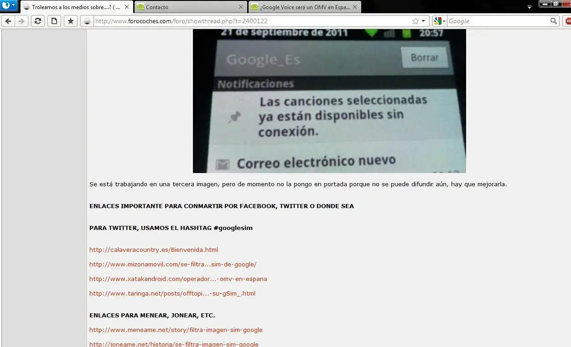Close the Contacto tab
The height and width of the screenshot is (347, 571).
[241, 7]
